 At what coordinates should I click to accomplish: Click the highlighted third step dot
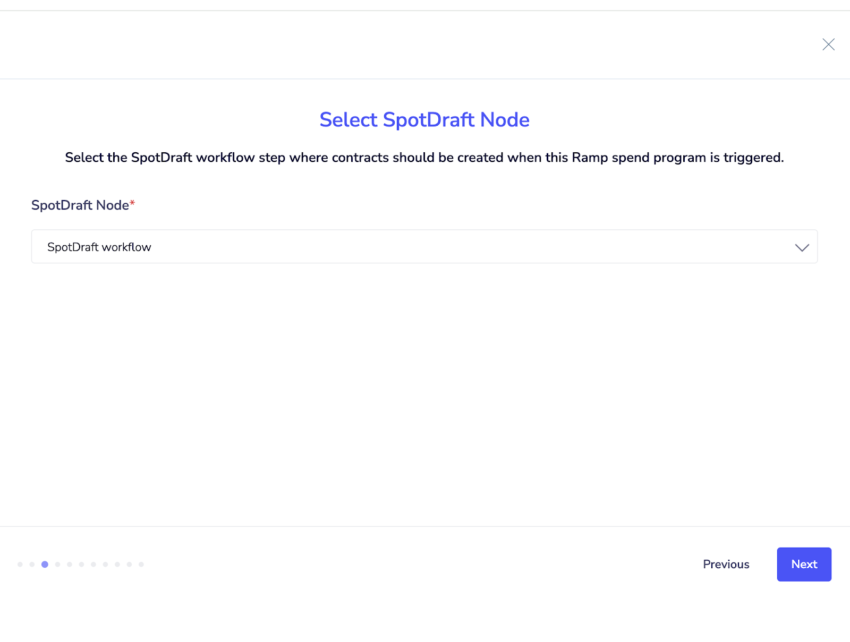(x=45, y=565)
